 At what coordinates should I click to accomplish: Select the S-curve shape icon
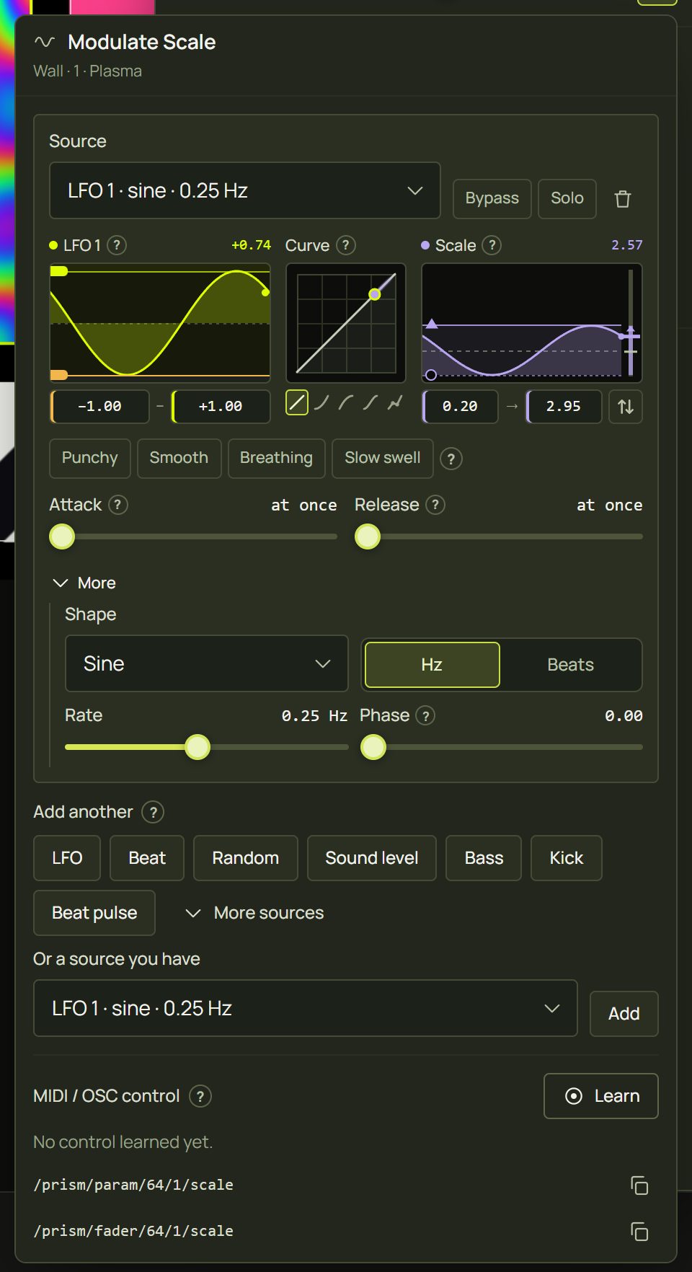click(x=370, y=402)
